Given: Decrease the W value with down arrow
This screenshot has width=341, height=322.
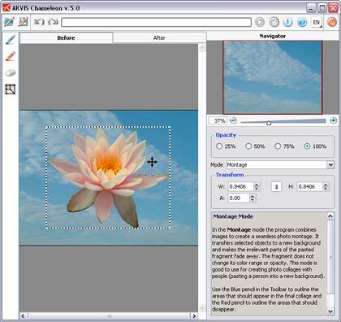Looking at the screenshot, I should 257,189.
